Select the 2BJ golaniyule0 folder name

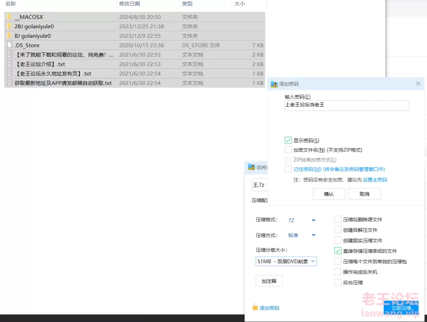point(34,26)
